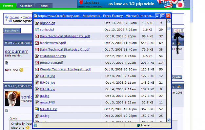
Task: Click the PDF icon beside Daily Technical Startegist O..pdf
Action: [x=37, y=50]
